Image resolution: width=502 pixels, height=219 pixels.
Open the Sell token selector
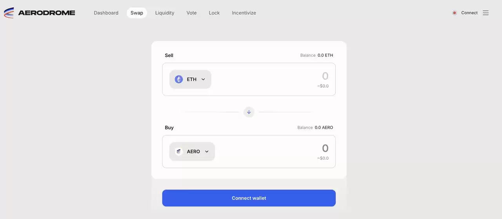tap(191, 79)
